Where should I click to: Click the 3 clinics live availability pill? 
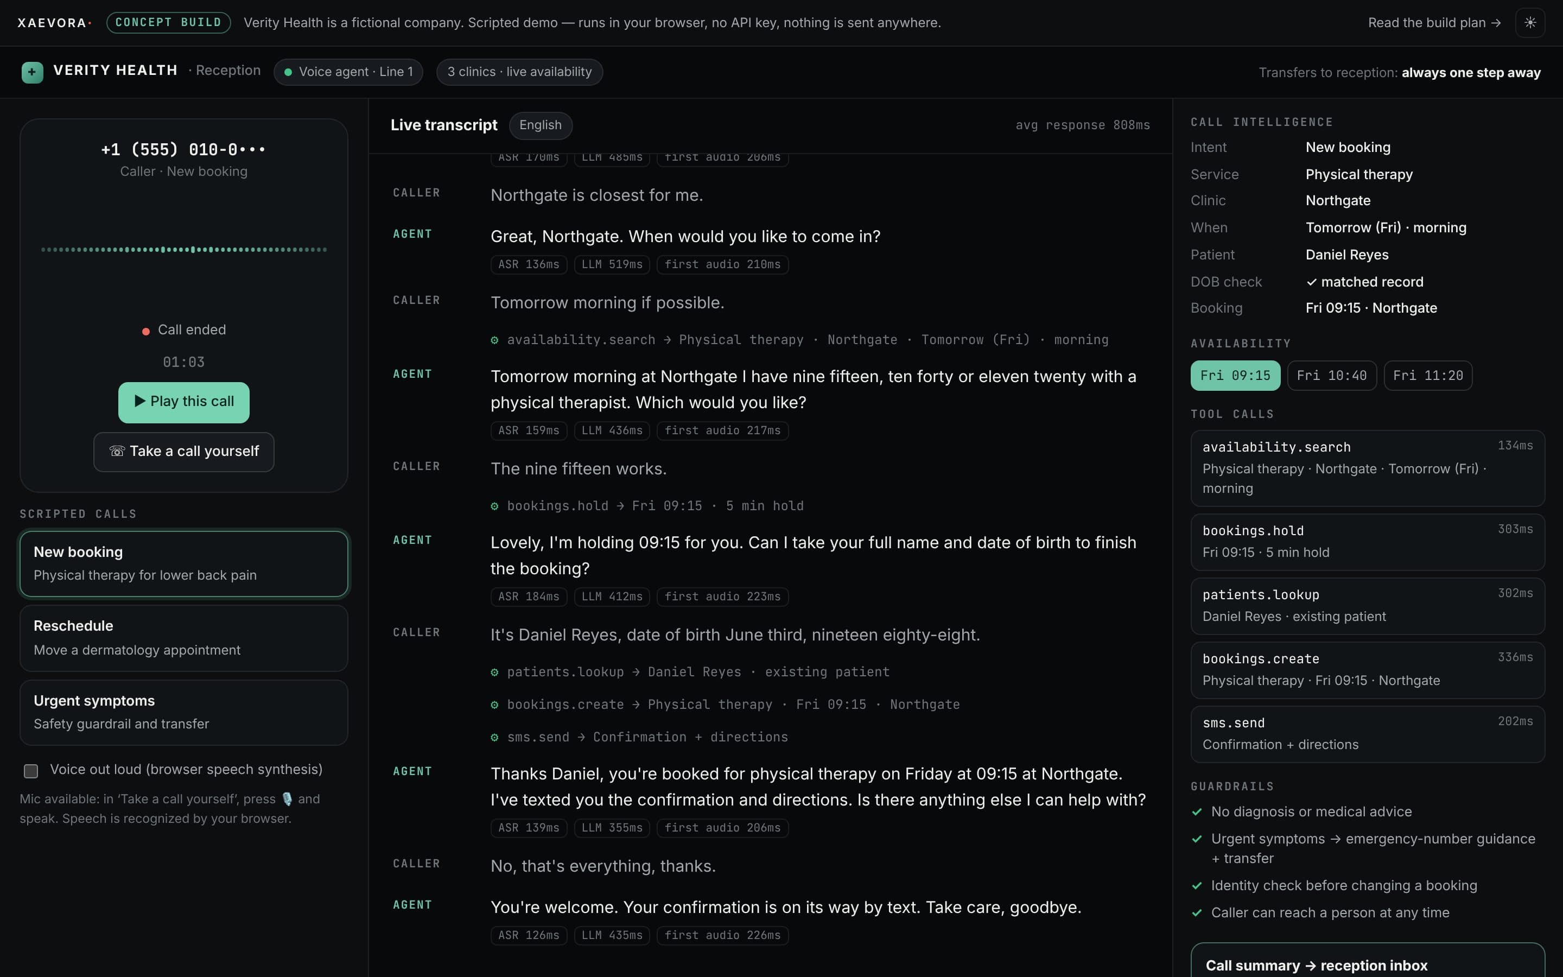coord(519,72)
